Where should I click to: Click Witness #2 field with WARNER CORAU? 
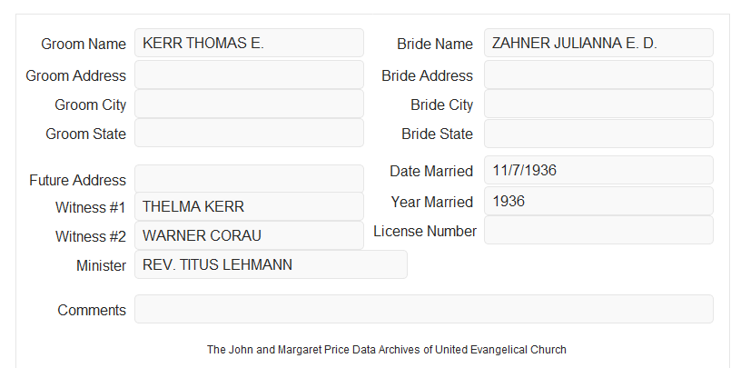pos(249,235)
